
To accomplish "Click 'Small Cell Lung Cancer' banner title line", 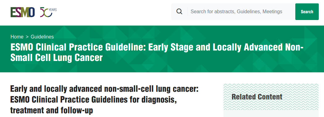I will pyautogui.click(x=56, y=58).
